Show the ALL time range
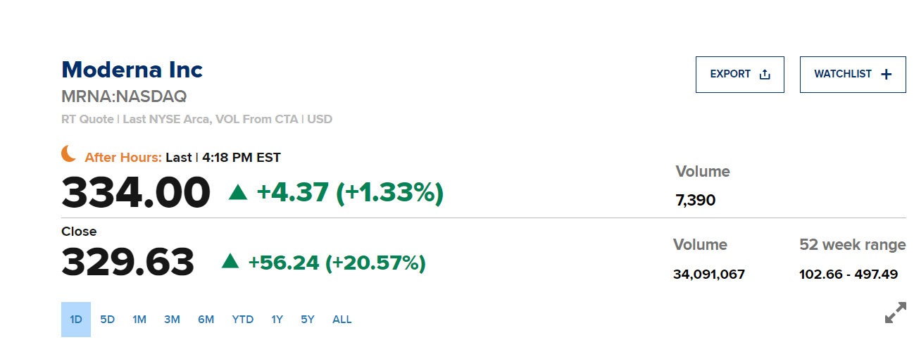 342,320
